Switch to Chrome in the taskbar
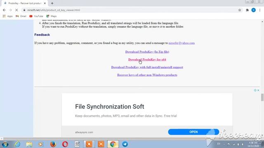 (113, 144)
